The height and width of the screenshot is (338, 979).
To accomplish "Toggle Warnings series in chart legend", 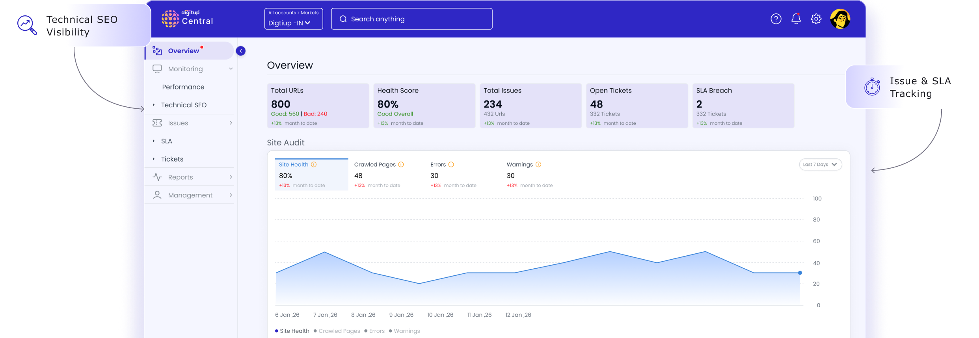I will (x=404, y=331).
